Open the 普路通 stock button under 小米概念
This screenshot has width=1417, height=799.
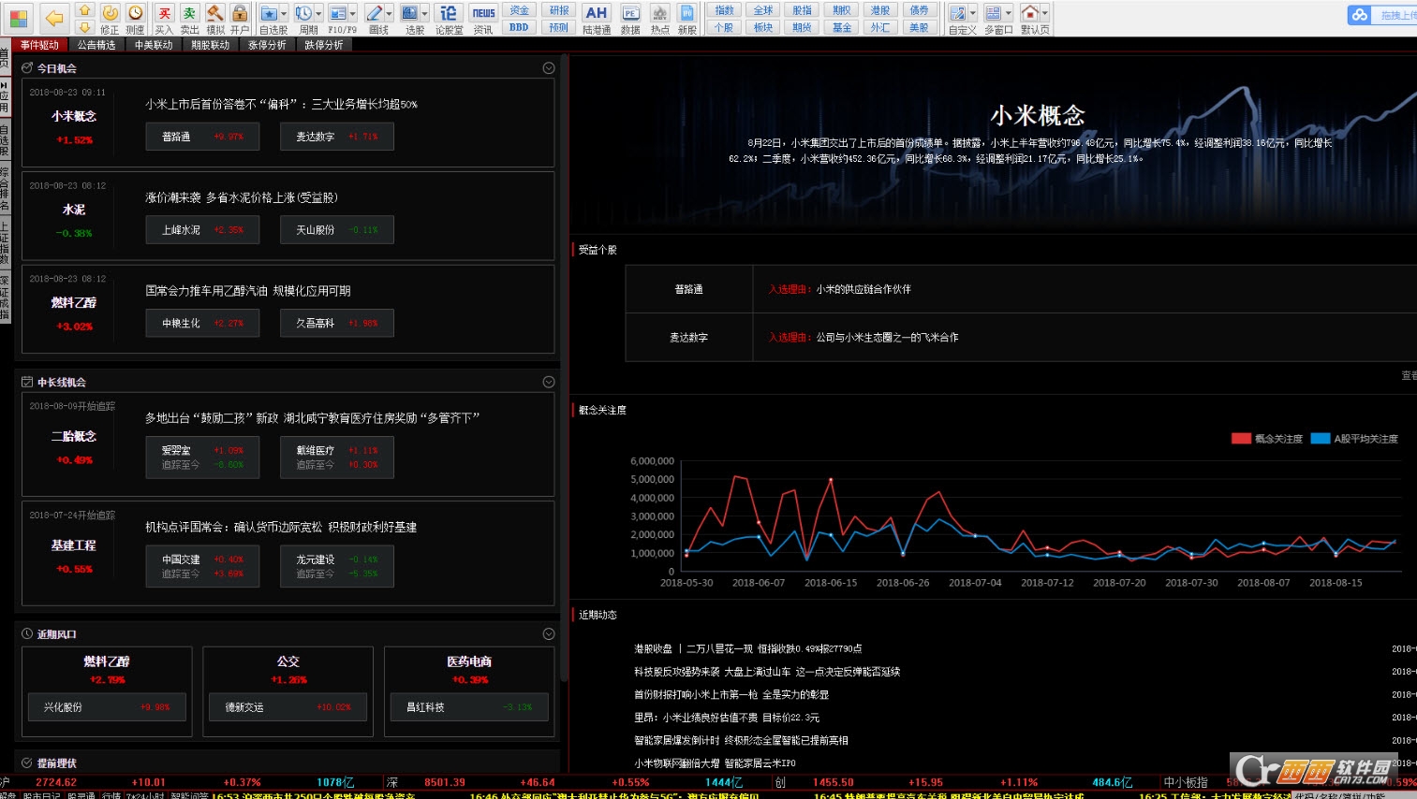click(203, 137)
